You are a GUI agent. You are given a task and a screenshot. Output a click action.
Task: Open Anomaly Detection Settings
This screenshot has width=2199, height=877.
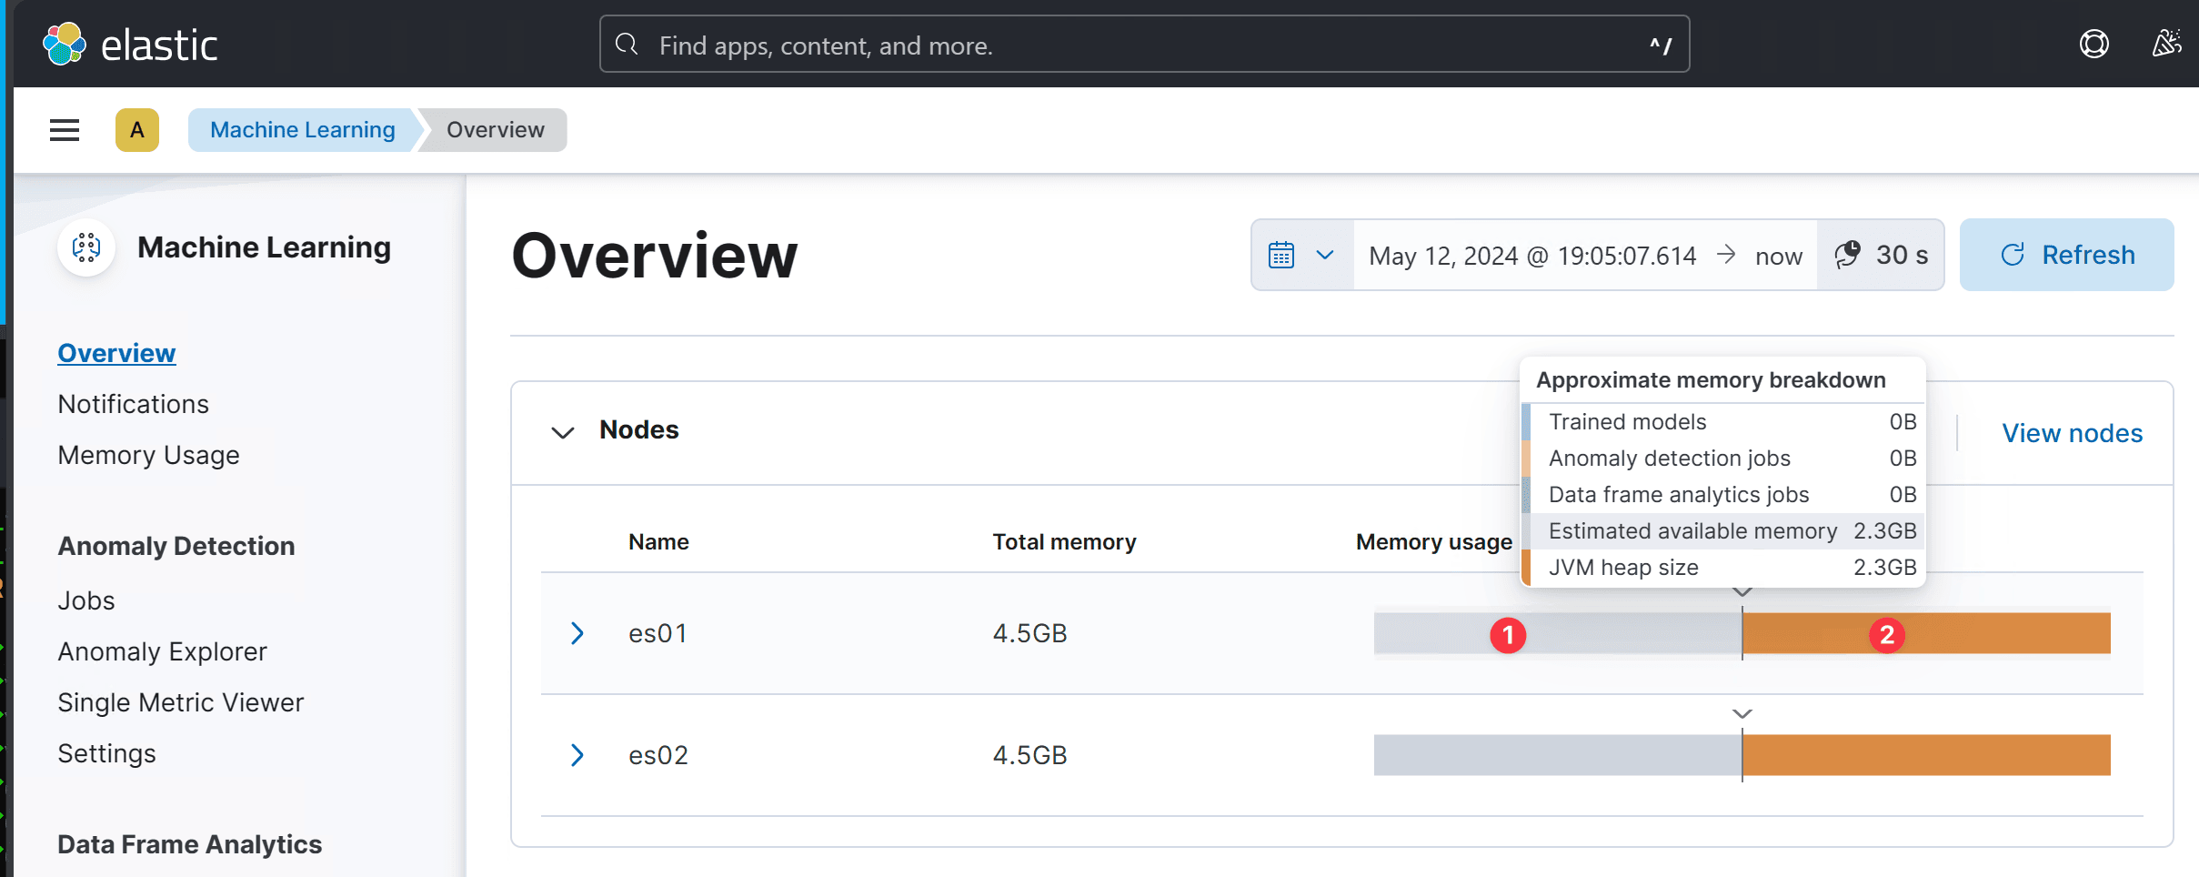pos(107,753)
